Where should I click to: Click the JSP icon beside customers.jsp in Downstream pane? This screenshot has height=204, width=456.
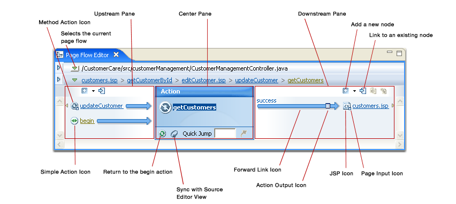point(347,106)
